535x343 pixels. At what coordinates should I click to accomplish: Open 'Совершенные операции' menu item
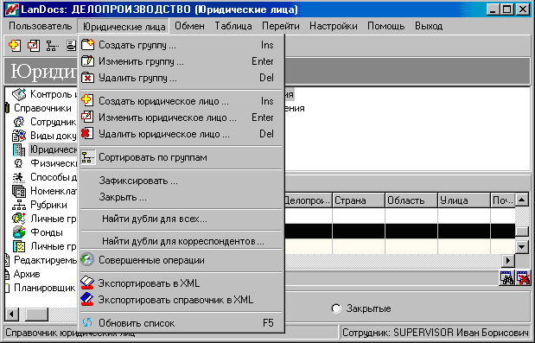182,260
